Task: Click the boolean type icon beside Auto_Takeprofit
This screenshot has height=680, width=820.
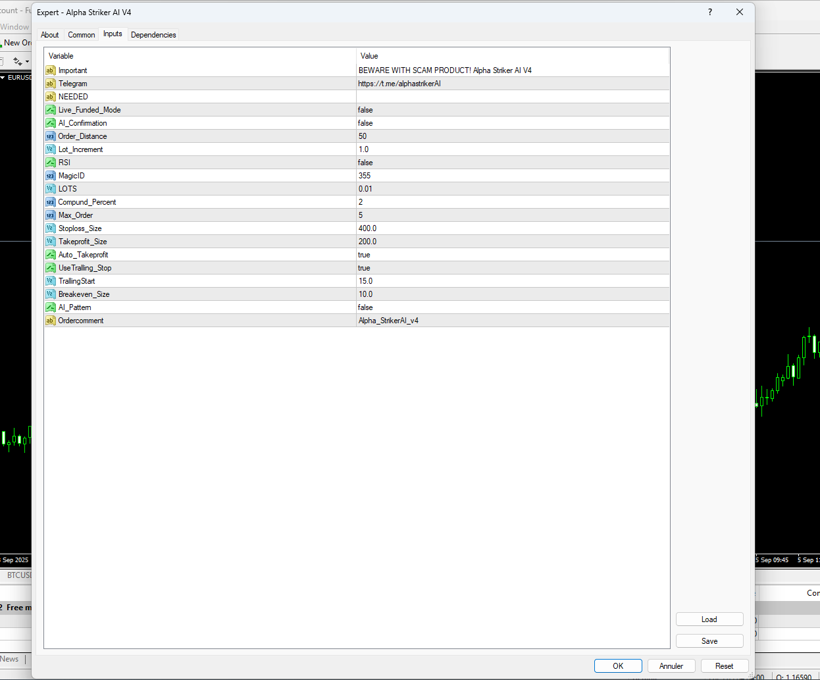Action: pyautogui.click(x=50, y=255)
